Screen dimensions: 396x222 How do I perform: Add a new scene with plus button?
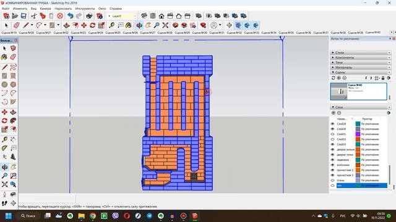(x=339, y=78)
